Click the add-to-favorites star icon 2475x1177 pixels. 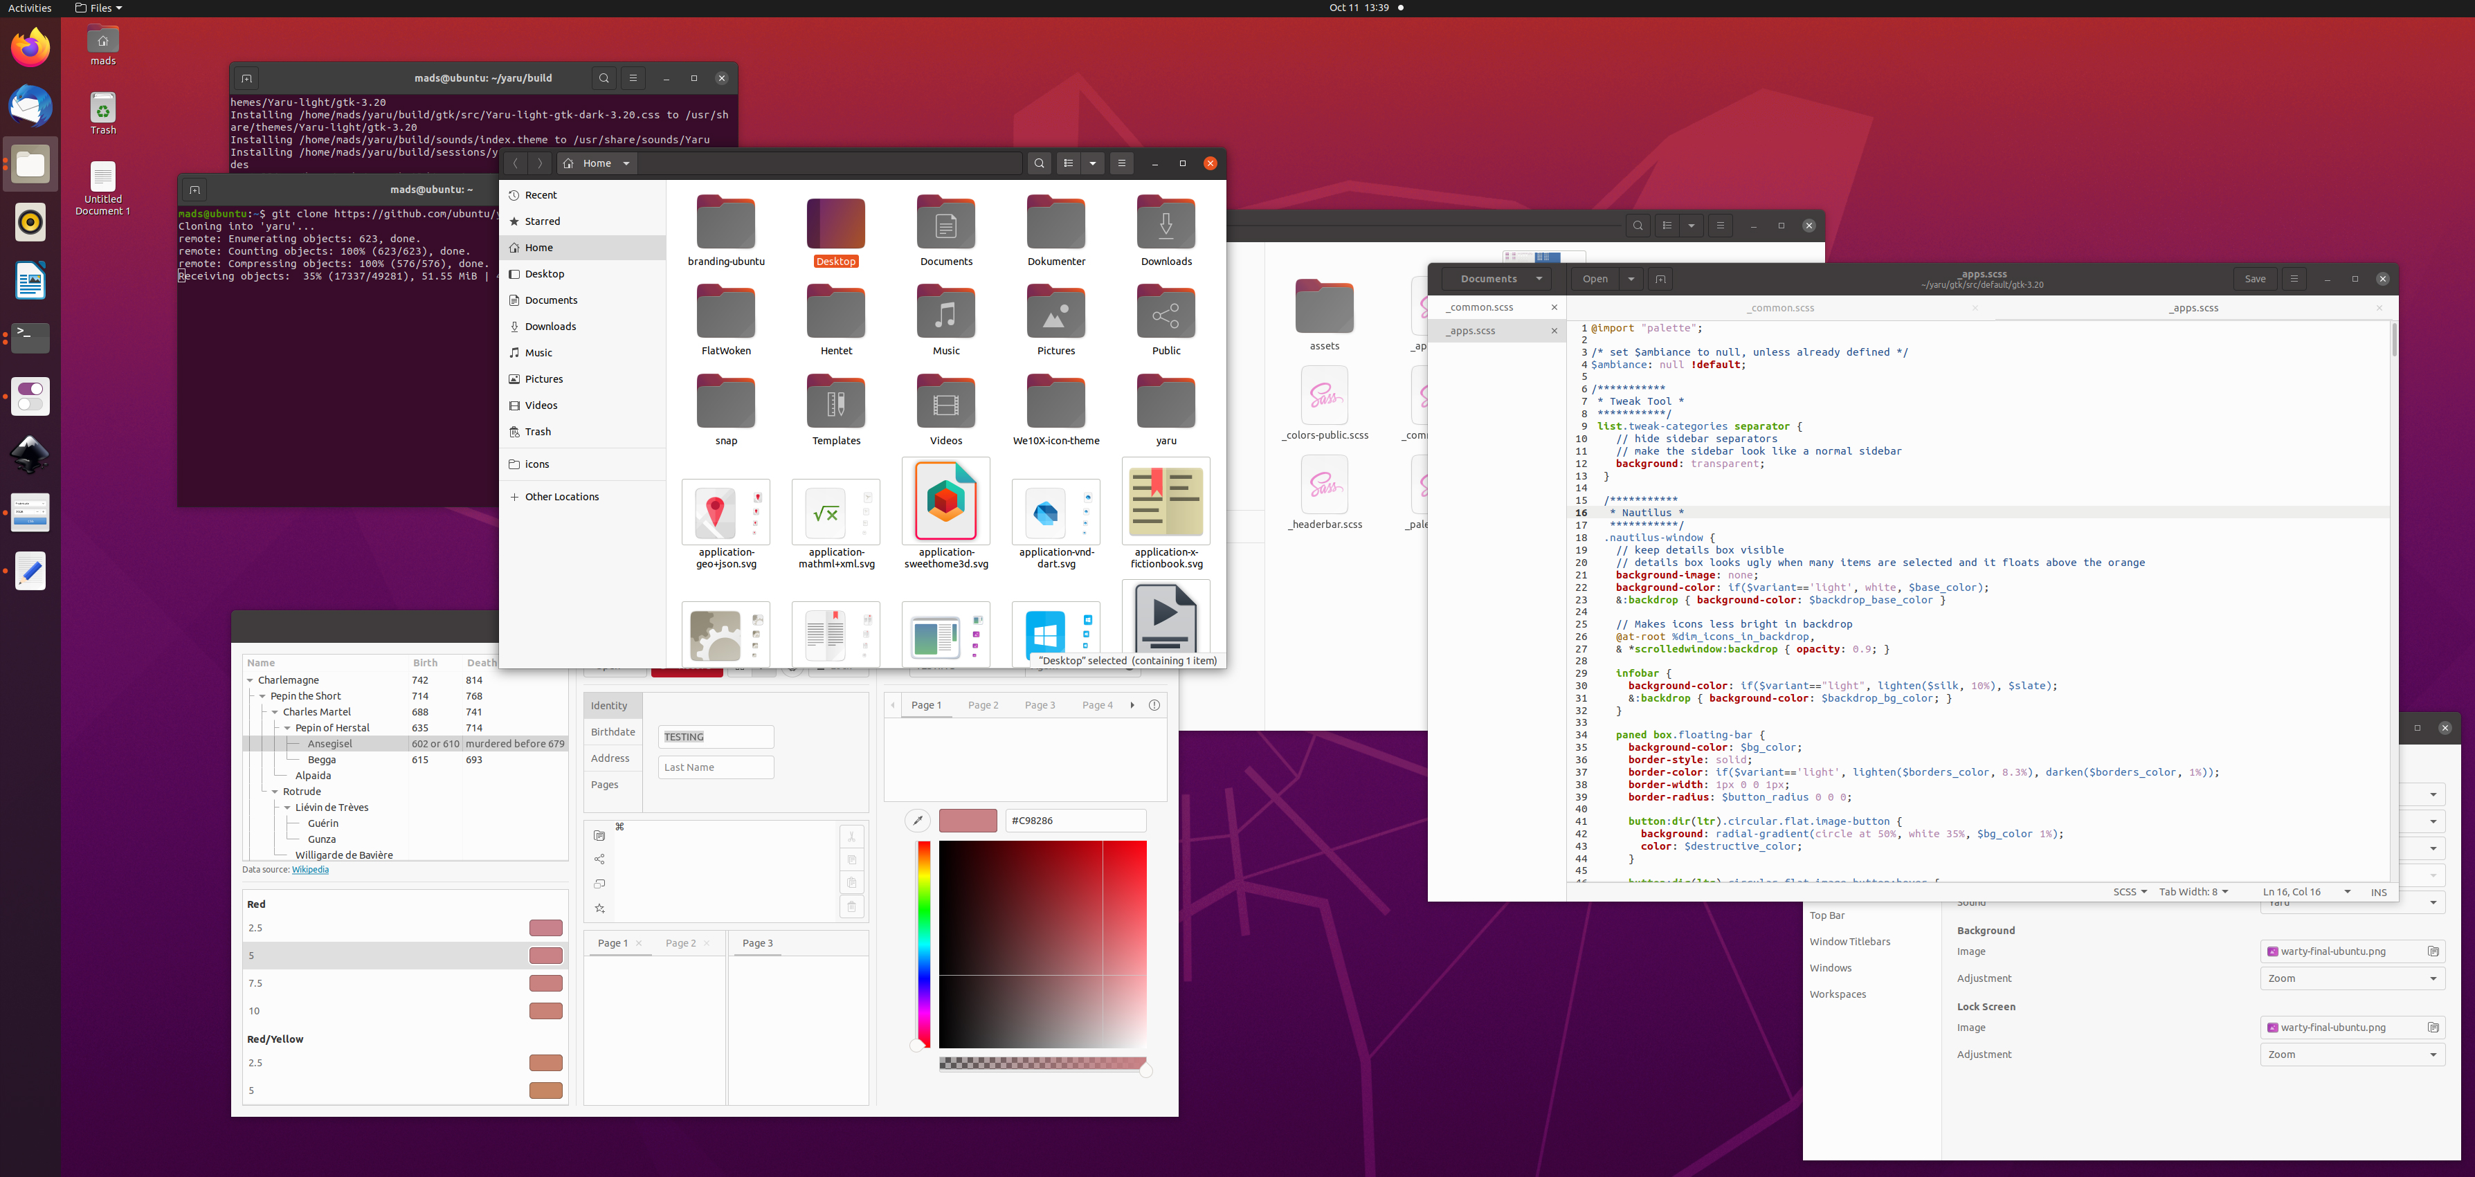(x=599, y=908)
